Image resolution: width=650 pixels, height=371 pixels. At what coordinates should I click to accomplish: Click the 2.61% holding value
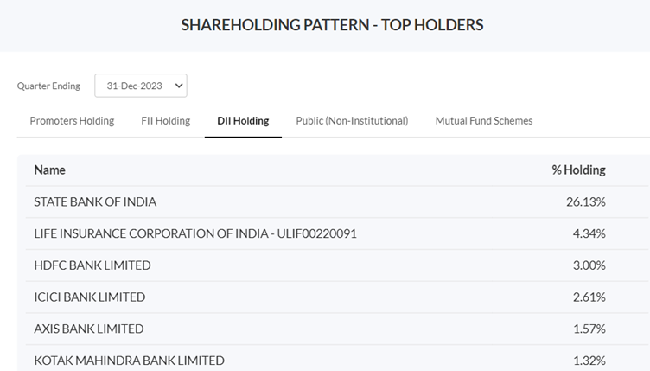pyautogui.click(x=589, y=297)
